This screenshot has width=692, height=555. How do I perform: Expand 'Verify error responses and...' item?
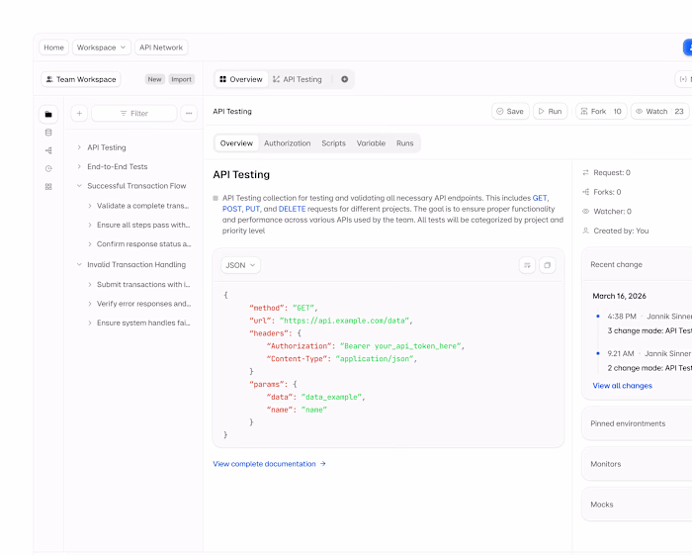coord(90,304)
